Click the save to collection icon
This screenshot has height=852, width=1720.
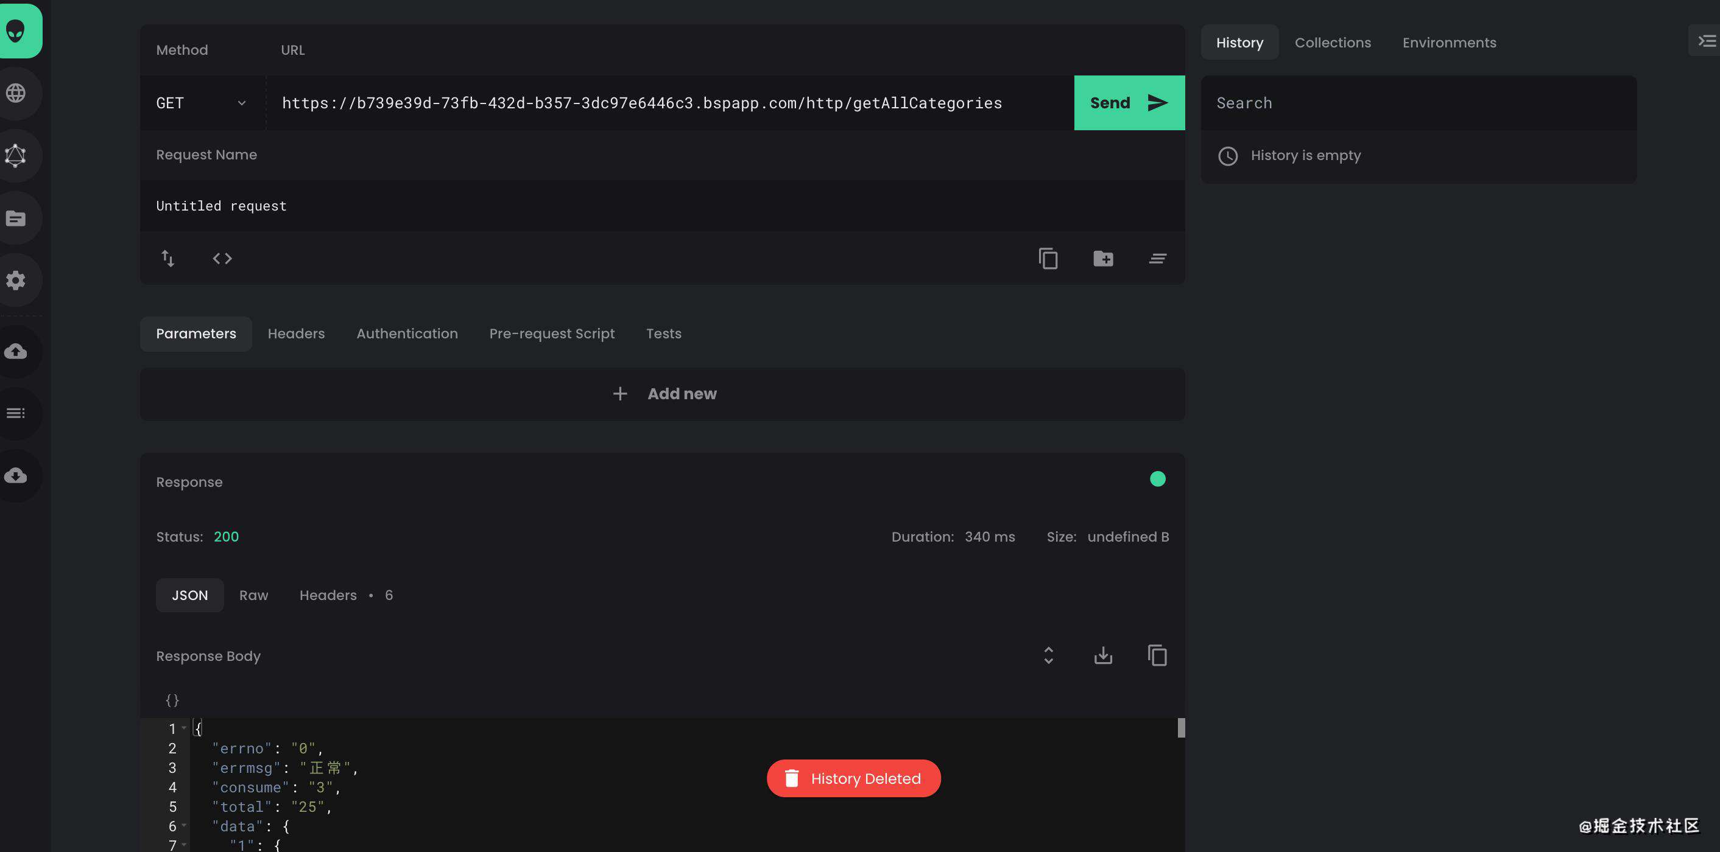(1104, 257)
